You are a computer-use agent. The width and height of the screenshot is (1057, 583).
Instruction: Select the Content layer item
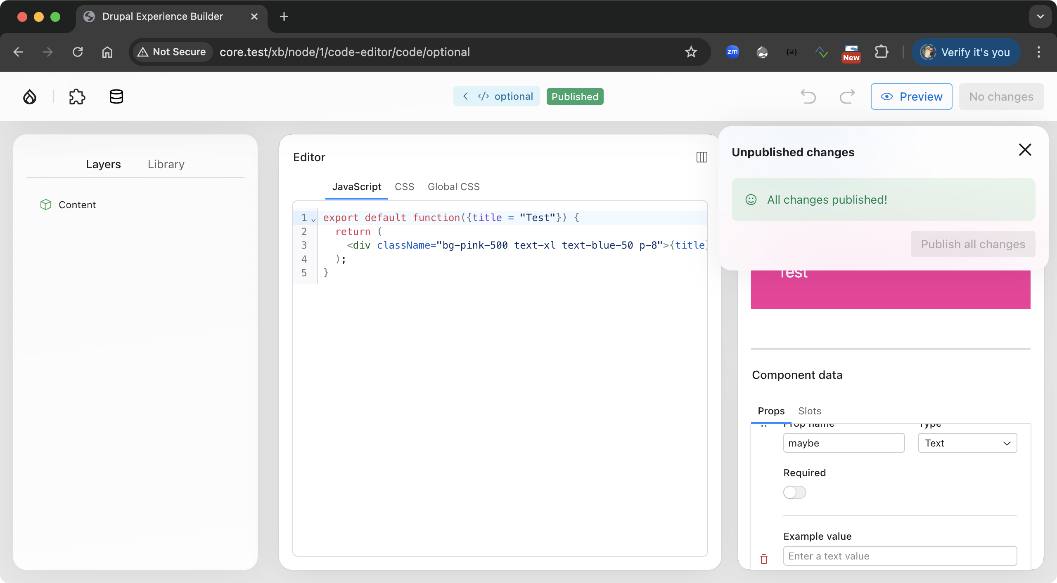pyautogui.click(x=77, y=205)
